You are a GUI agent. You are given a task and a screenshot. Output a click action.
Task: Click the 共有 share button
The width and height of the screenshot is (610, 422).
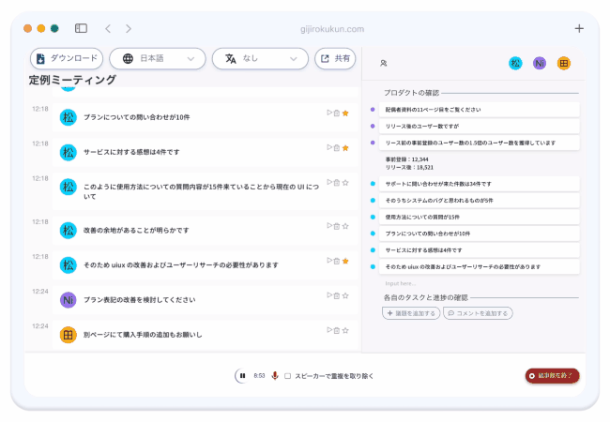[x=335, y=58]
